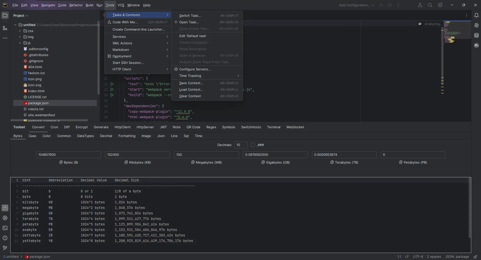Viewport: 481px width, 260px height.
Task: Click the project tree vertical scrollbar
Action: [x=98, y=58]
